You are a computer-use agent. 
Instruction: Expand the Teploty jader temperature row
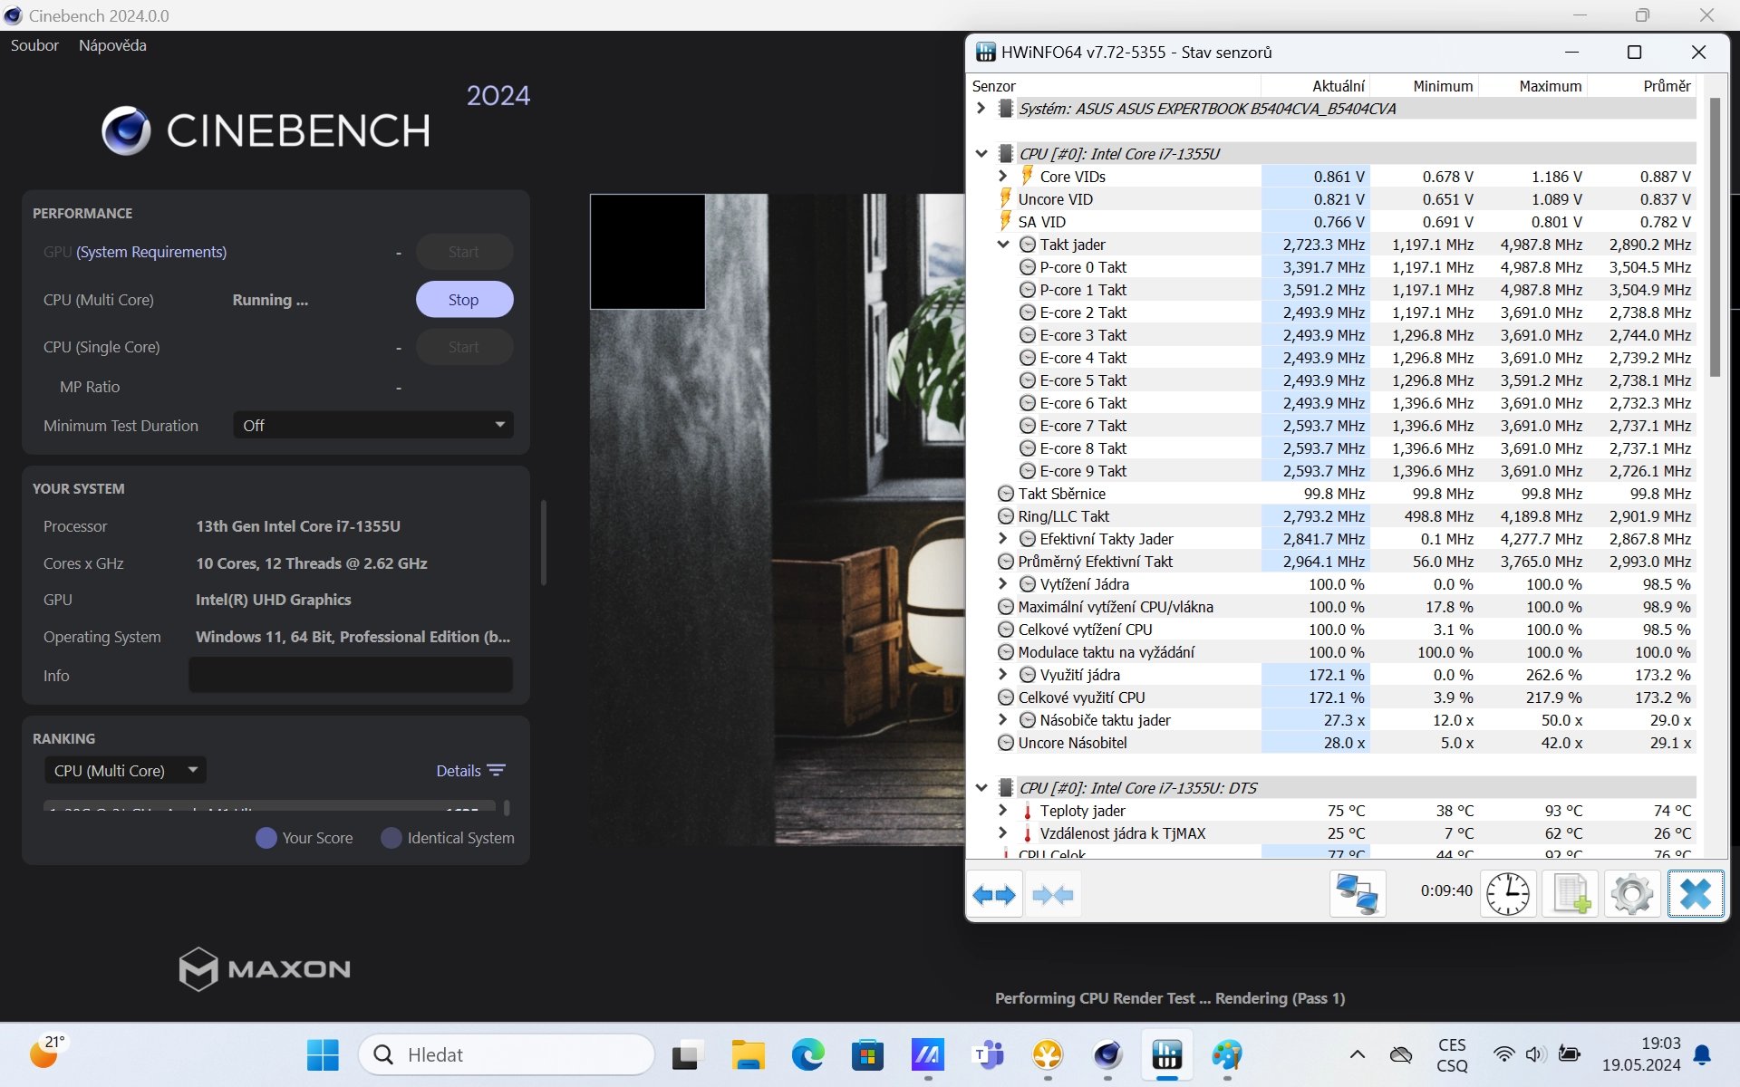click(1003, 811)
